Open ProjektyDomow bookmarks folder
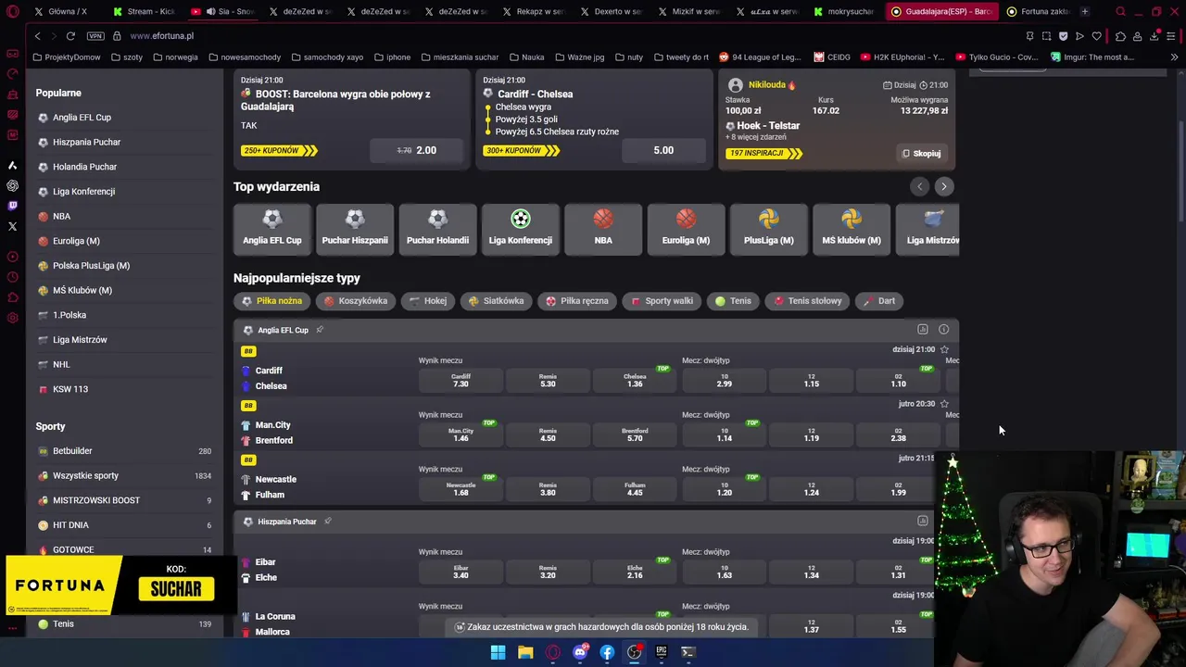Image resolution: width=1186 pixels, height=667 pixels. (x=66, y=57)
